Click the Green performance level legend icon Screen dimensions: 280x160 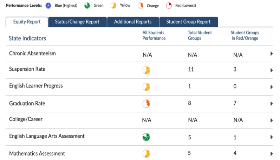pyautogui.click(x=86, y=6)
